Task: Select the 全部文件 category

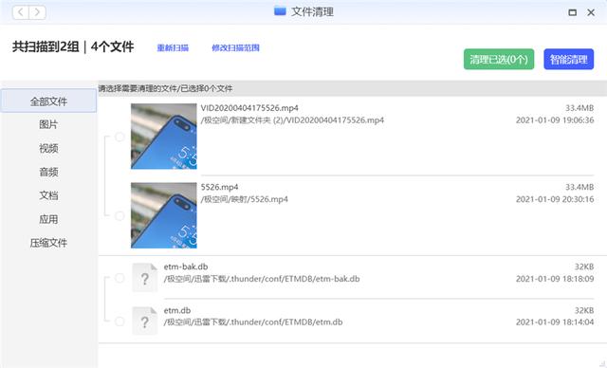Action: (48, 101)
